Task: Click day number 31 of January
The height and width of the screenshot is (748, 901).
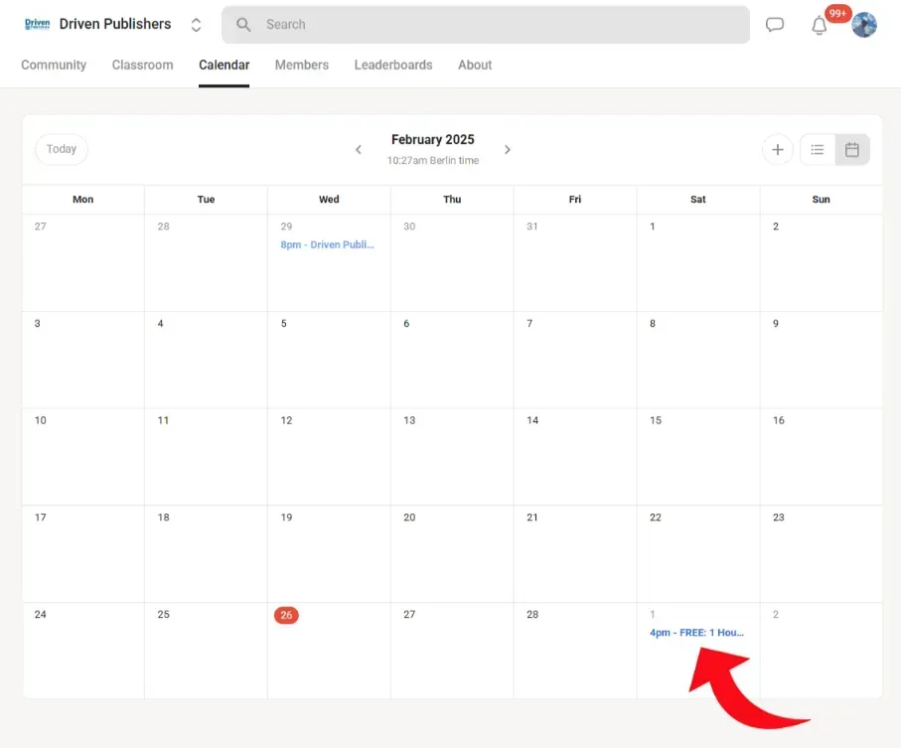Action: [x=532, y=226]
